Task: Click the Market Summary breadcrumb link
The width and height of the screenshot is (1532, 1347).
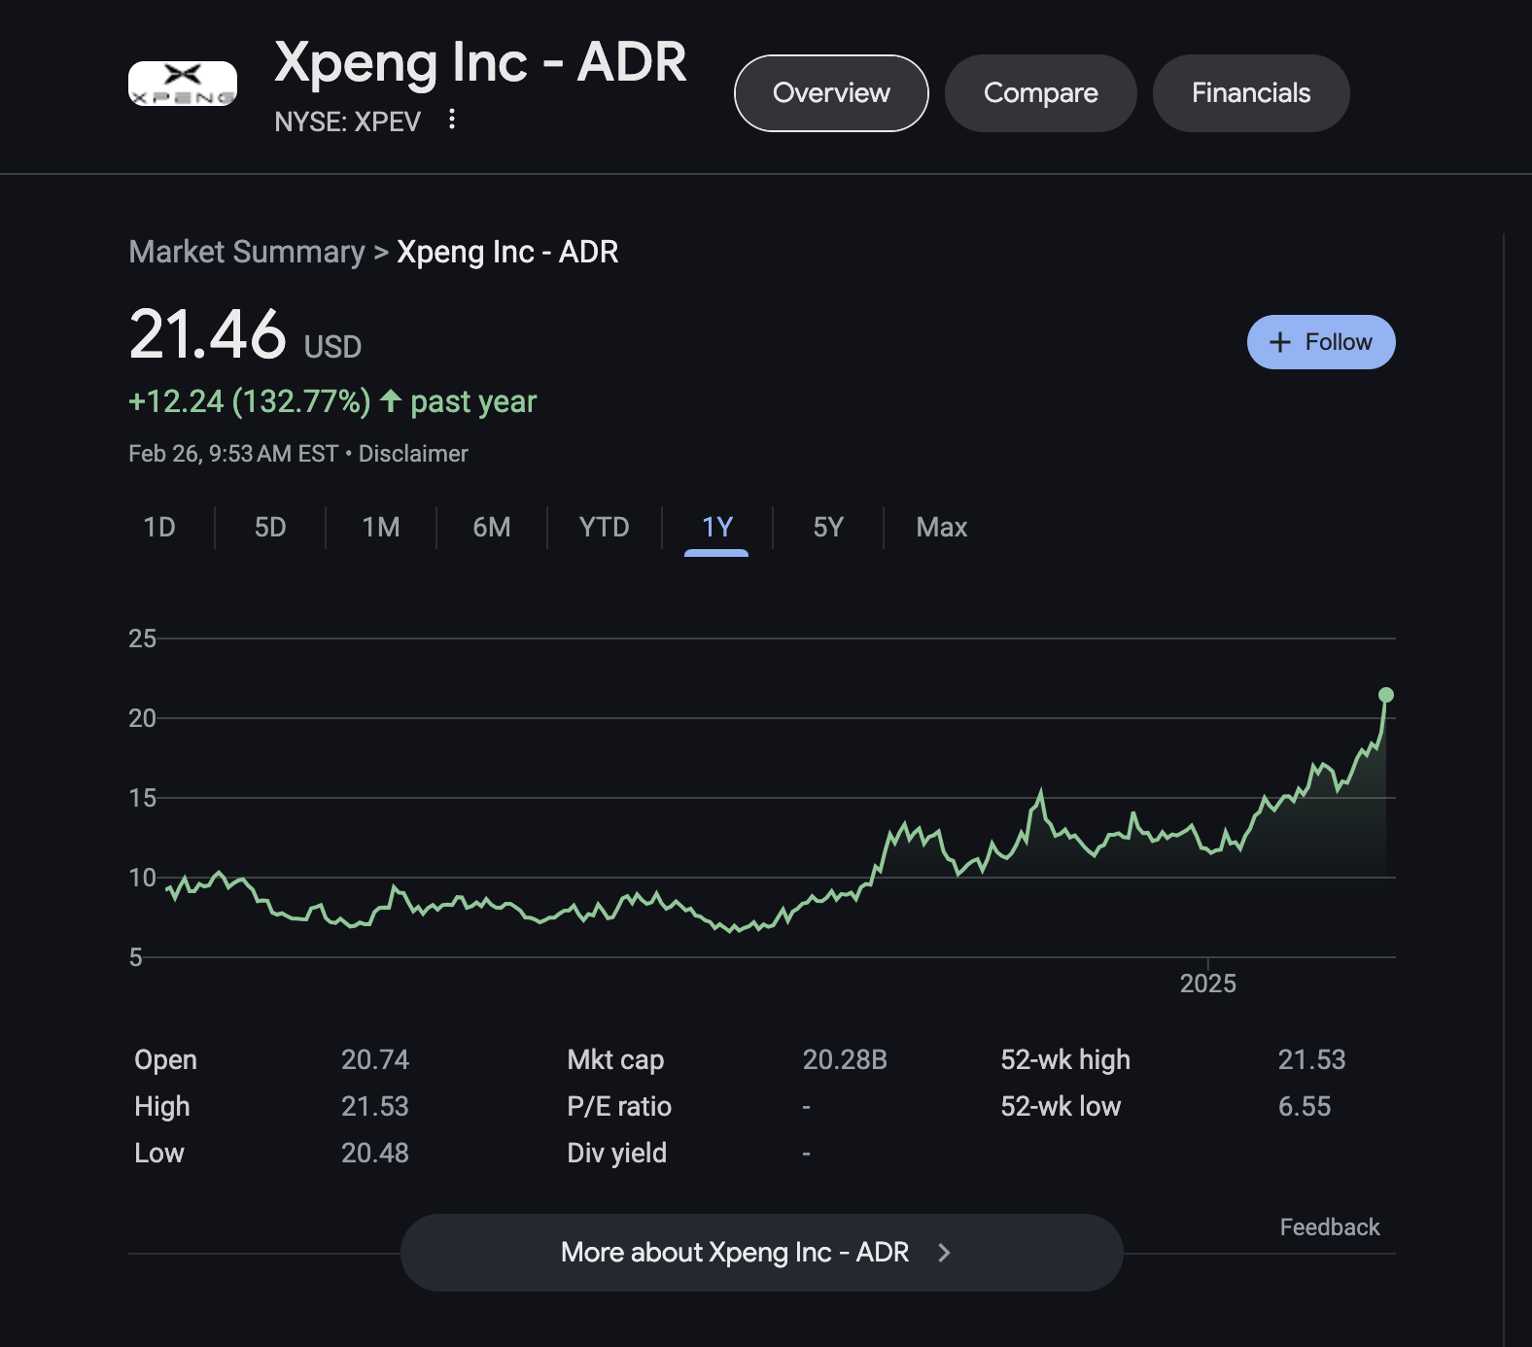Action: pyautogui.click(x=246, y=252)
